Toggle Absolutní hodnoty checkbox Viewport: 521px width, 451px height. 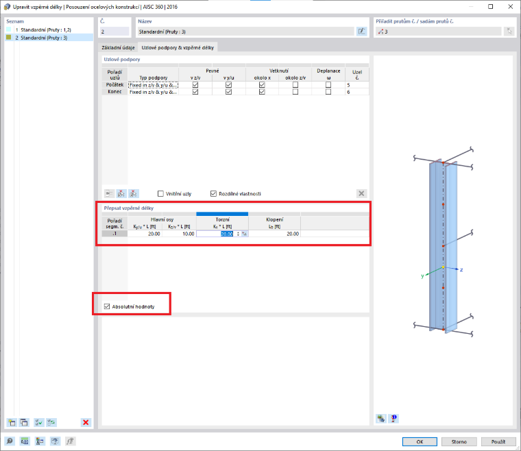pyautogui.click(x=107, y=306)
